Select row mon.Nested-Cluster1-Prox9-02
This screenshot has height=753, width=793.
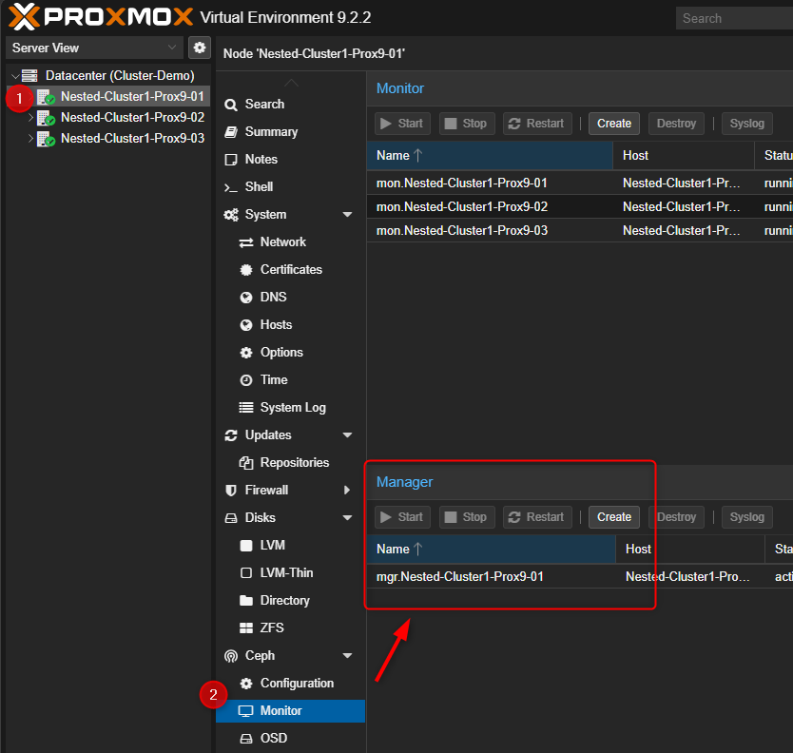(580, 206)
